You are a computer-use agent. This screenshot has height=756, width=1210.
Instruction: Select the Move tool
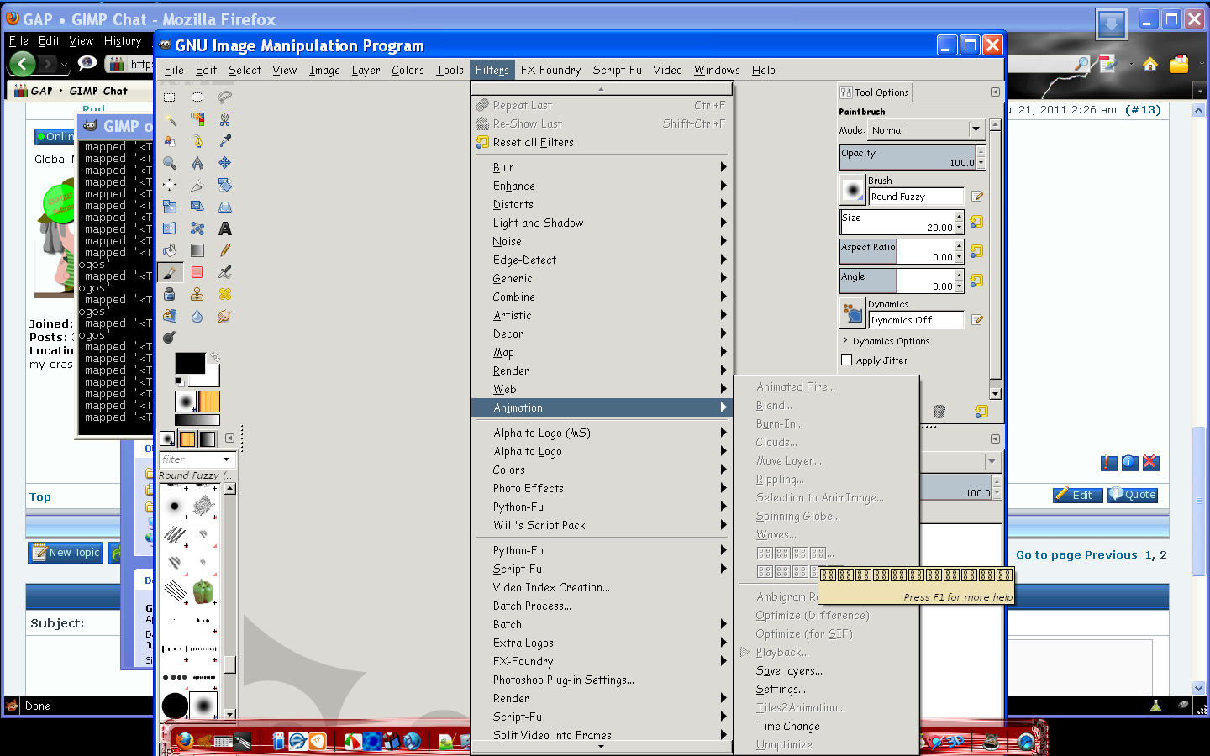(225, 163)
